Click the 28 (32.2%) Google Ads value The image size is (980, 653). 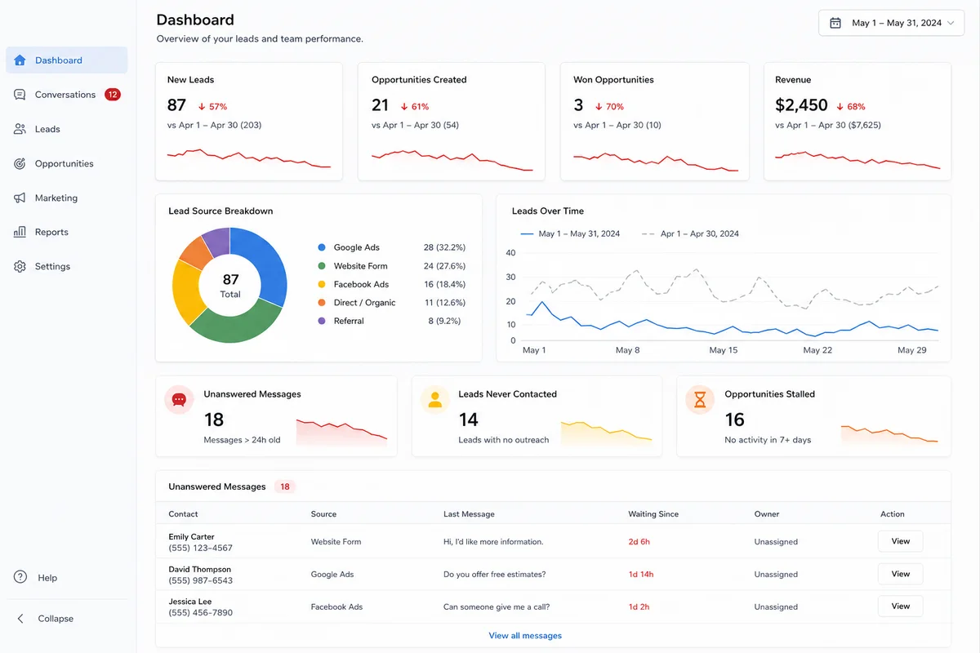coord(444,247)
